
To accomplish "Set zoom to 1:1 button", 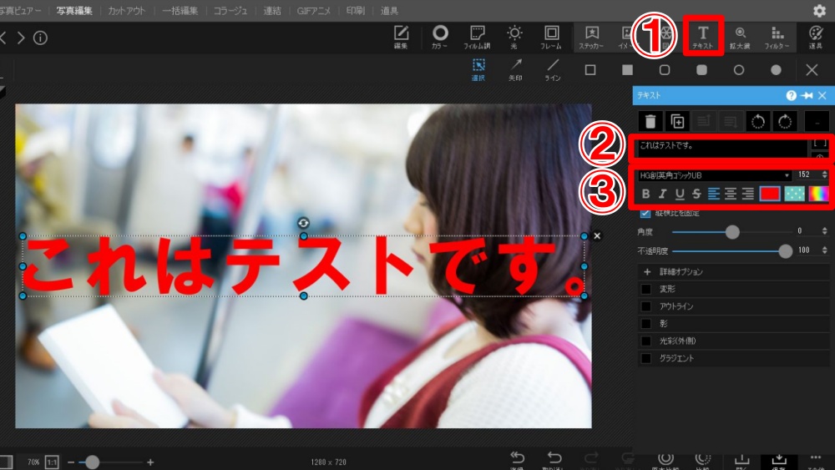I will point(52,462).
